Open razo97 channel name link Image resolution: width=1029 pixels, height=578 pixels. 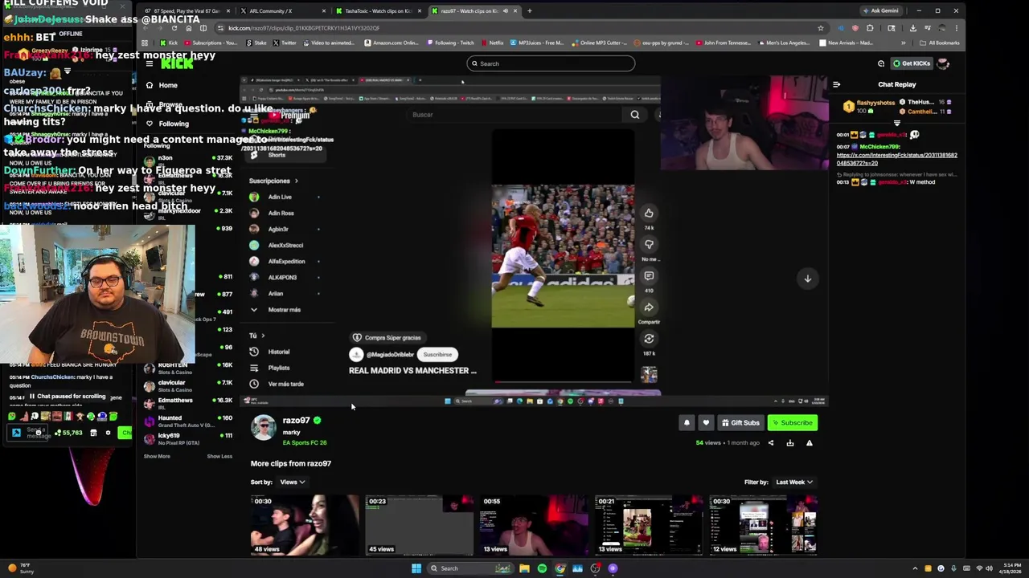(x=296, y=420)
